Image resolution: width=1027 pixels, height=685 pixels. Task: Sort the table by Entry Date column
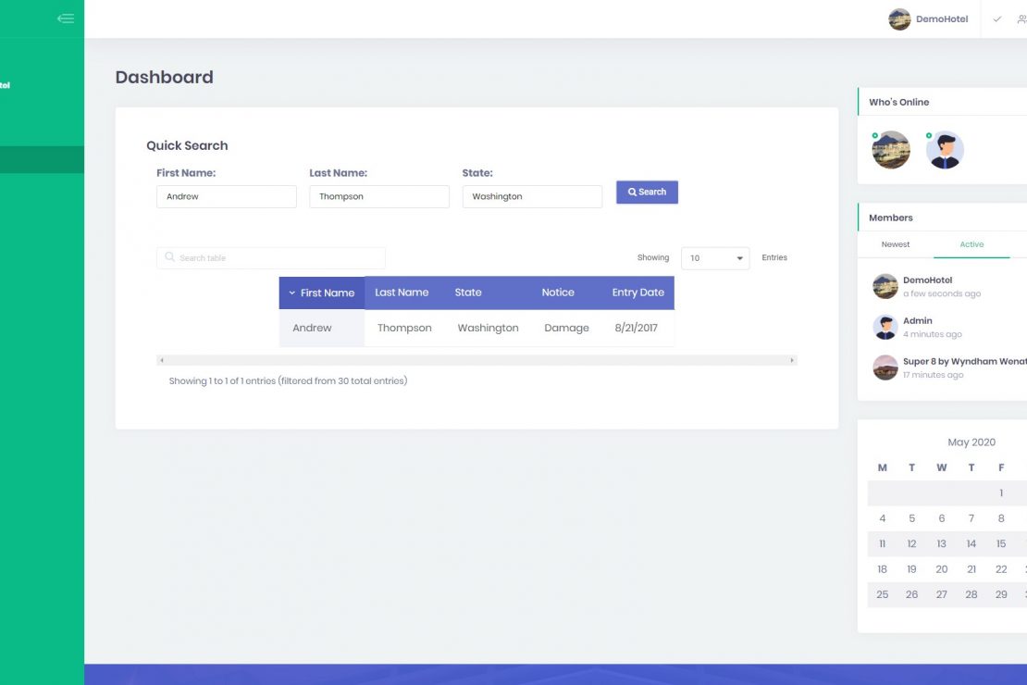[x=637, y=293]
